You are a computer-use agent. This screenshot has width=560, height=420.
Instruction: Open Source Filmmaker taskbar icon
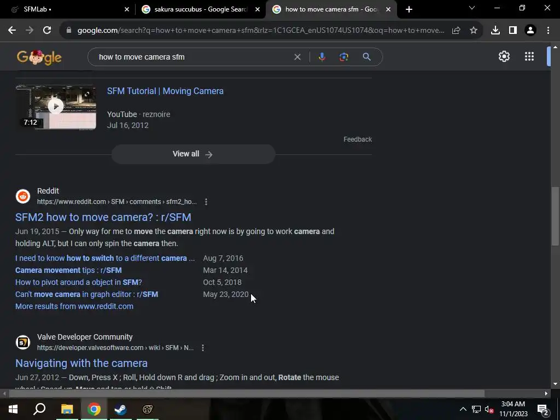pos(148,409)
